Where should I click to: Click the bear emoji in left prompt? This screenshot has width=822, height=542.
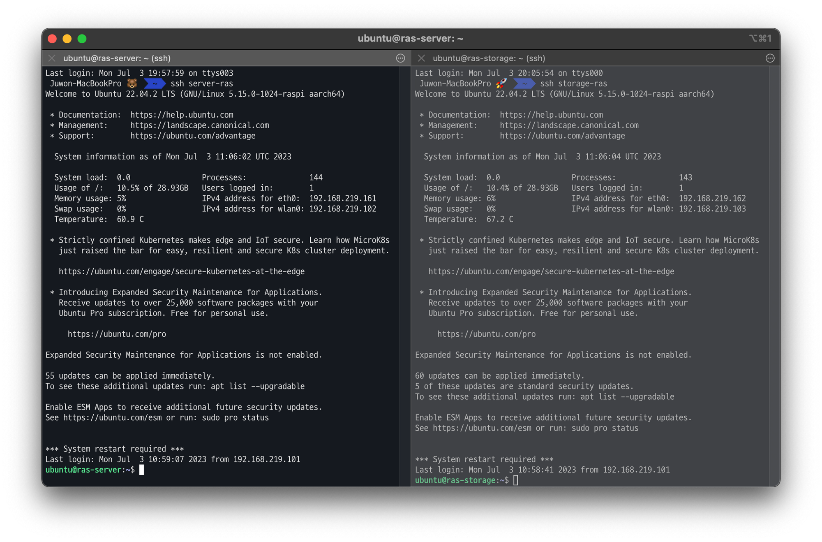tap(132, 83)
